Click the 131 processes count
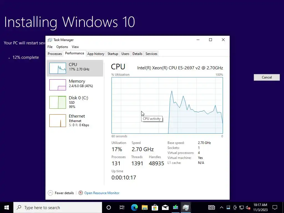Screen dimensions: 284x213 tap(116, 163)
